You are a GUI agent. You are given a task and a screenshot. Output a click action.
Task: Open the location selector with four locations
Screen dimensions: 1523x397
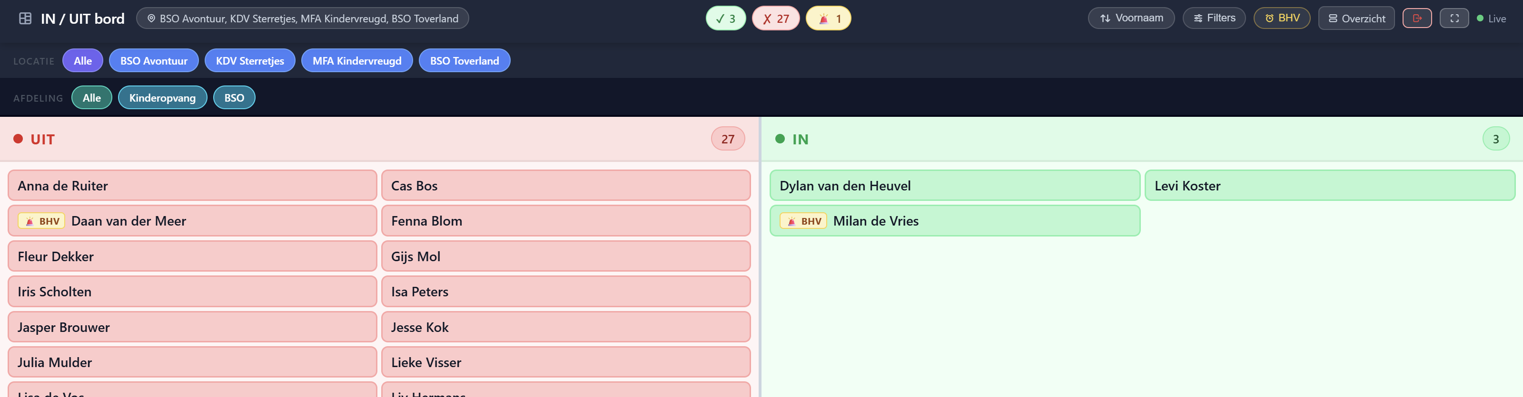pos(302,19)
